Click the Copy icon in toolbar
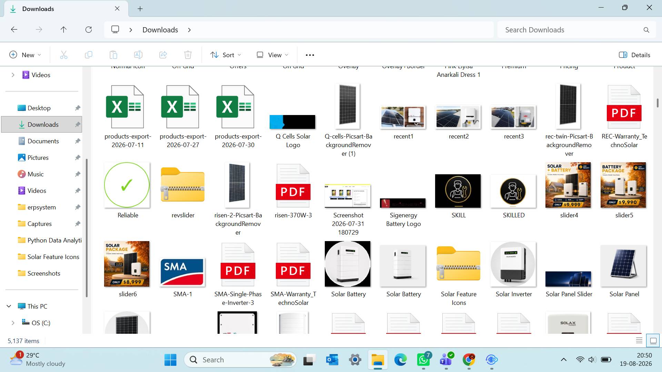Viewport: 662px width, 372px height. pyautogui.click(x=89, y=55)
